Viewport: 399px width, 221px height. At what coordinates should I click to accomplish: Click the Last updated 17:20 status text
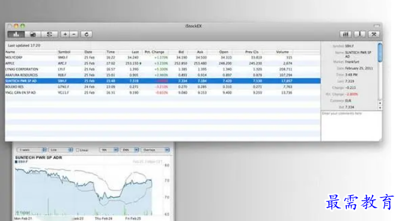(24, 46)
